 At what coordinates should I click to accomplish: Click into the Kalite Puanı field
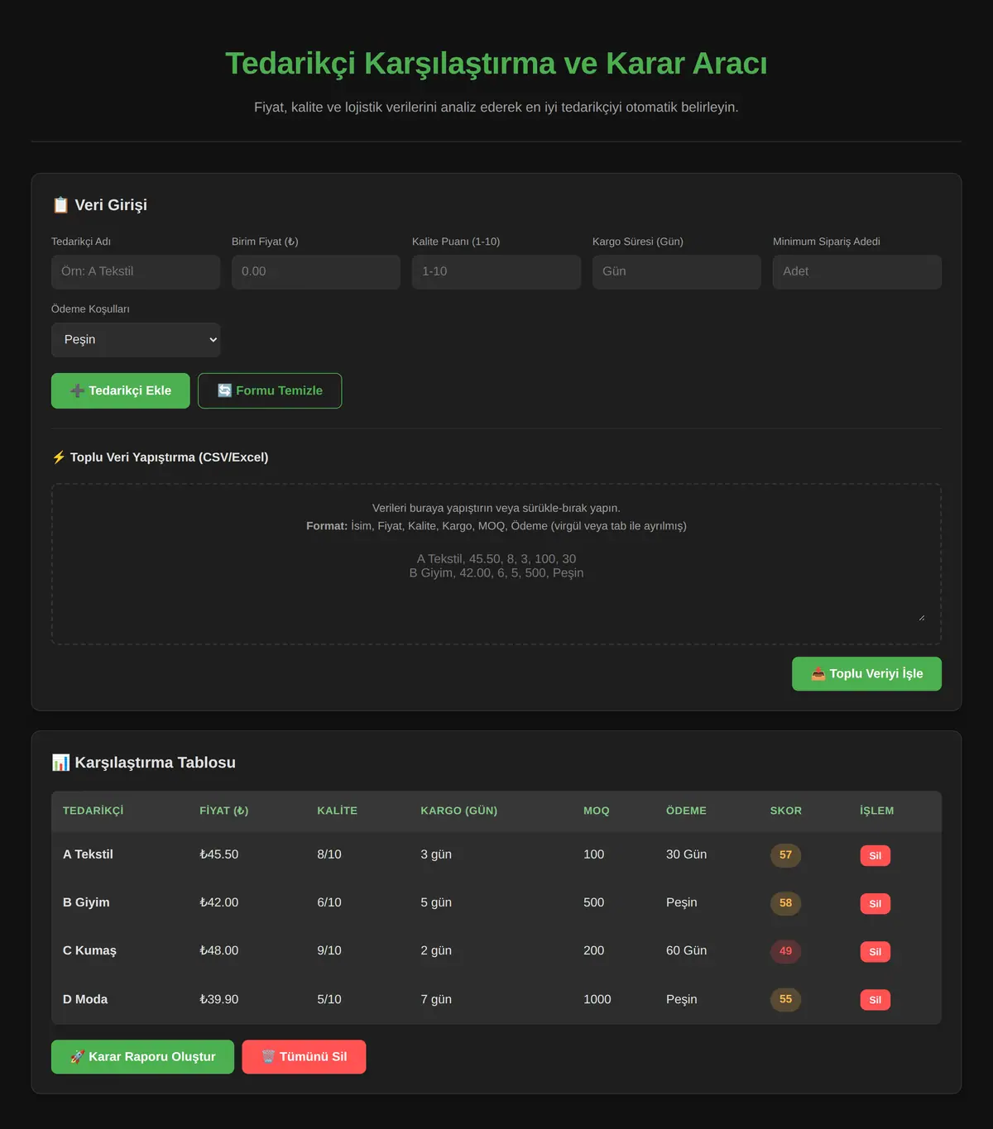496,272
